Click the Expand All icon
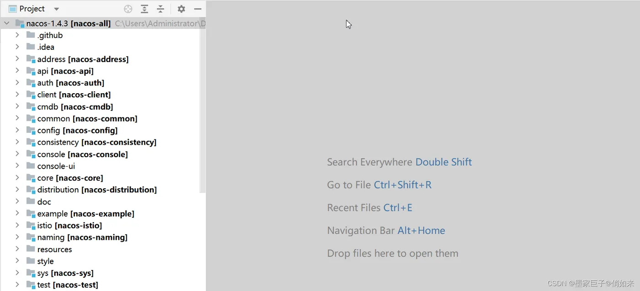This screenshot has width=640, height=291. [x=144, y=9]
